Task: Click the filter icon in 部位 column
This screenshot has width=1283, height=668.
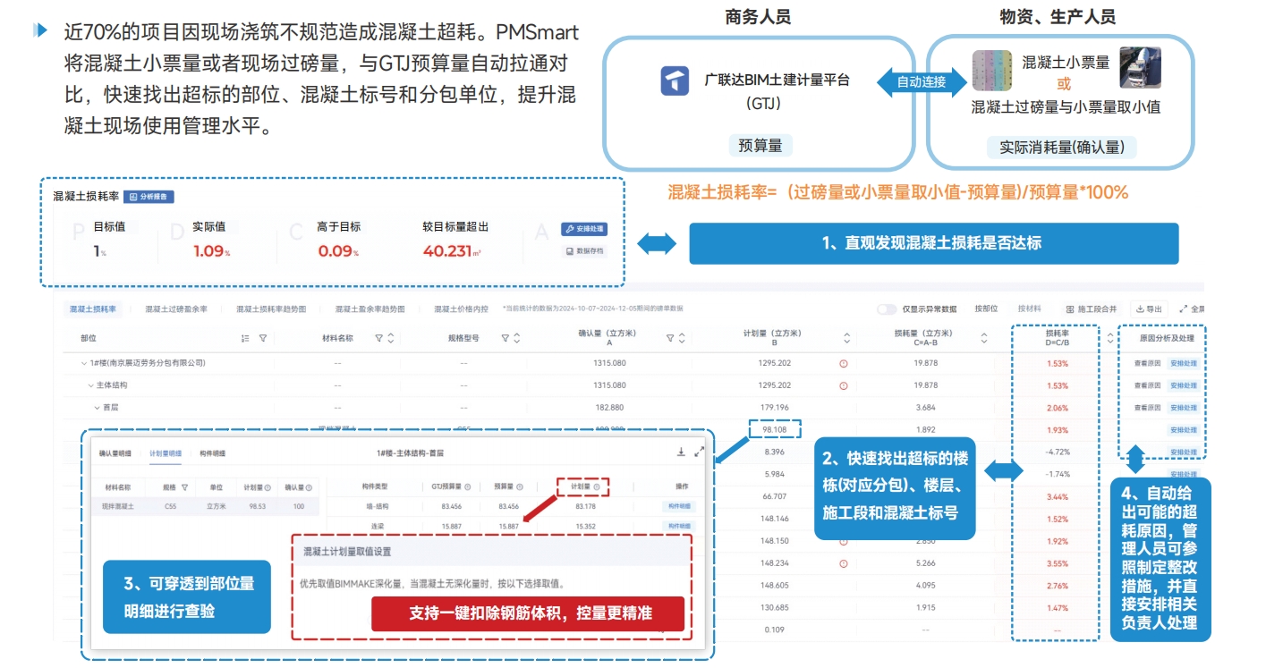Action: pos(262,339)
